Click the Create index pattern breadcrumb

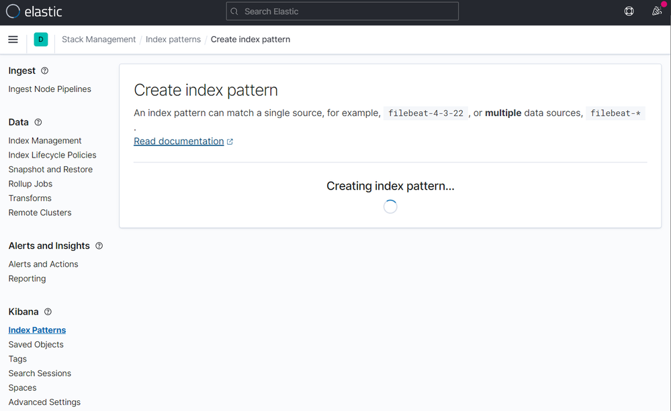pyautogui.click(x=251, y=40)
